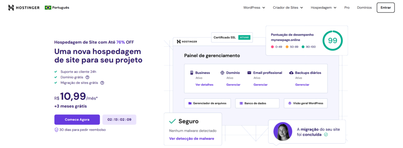Click the Comece Agora button

click(x=77, y=120)
